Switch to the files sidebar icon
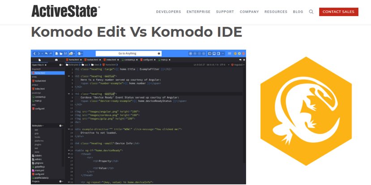The height and width of the screenshot is (185, 371). point(39,60)
